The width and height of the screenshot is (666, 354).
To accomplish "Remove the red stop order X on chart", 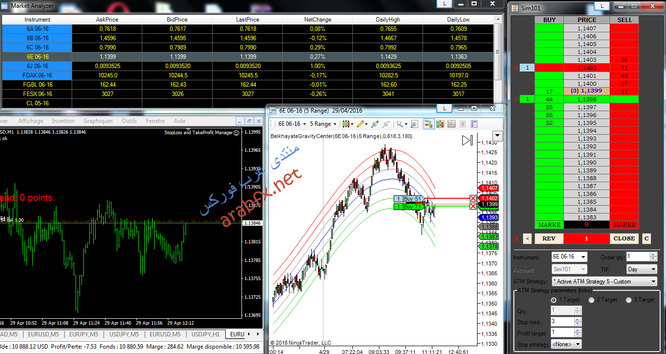I will [x=473, y=198].
